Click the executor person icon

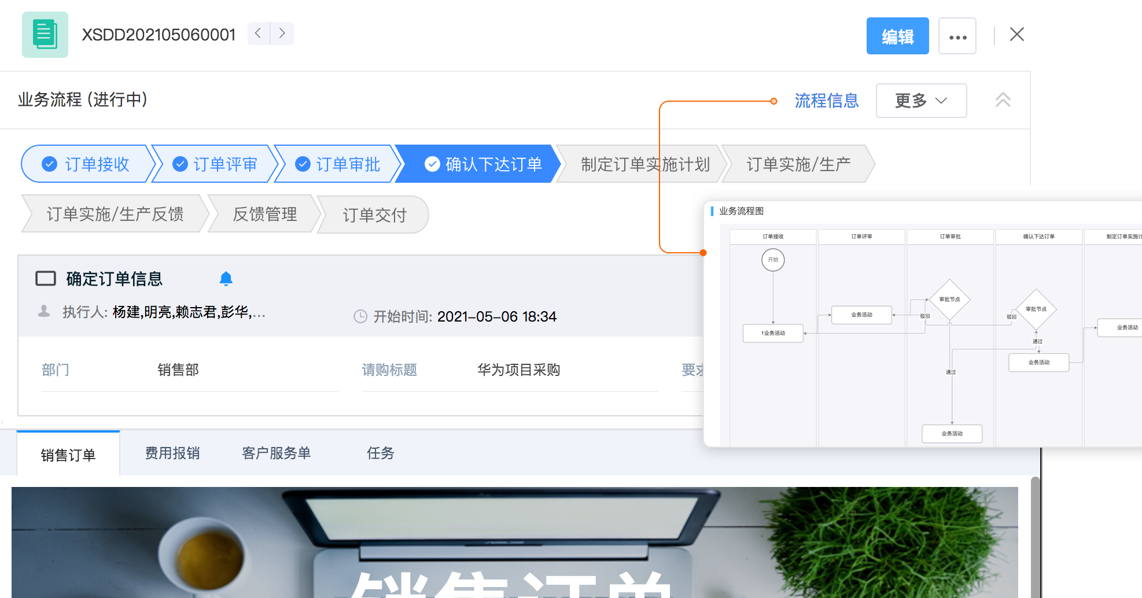coord(44,312)
